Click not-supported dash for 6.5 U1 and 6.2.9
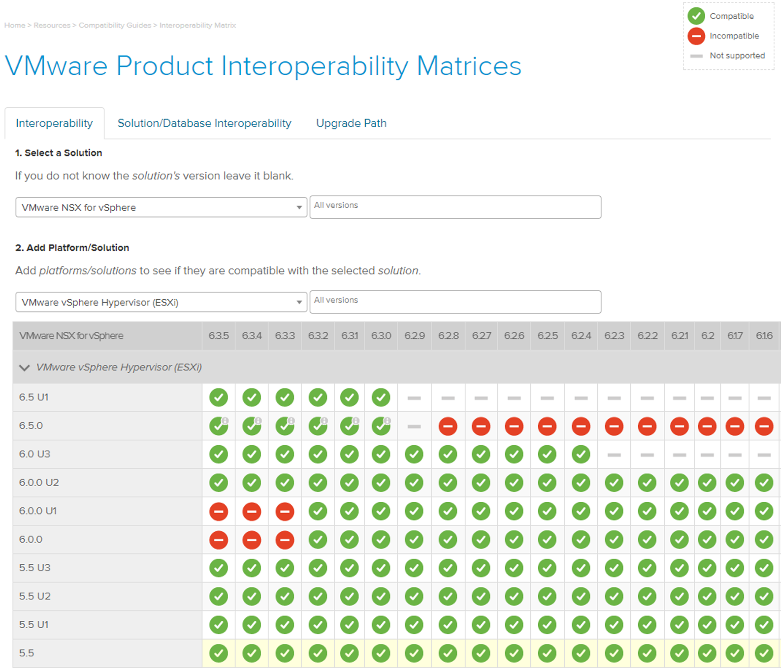Viewport: 781px width, 671px height. click(414, 398)
